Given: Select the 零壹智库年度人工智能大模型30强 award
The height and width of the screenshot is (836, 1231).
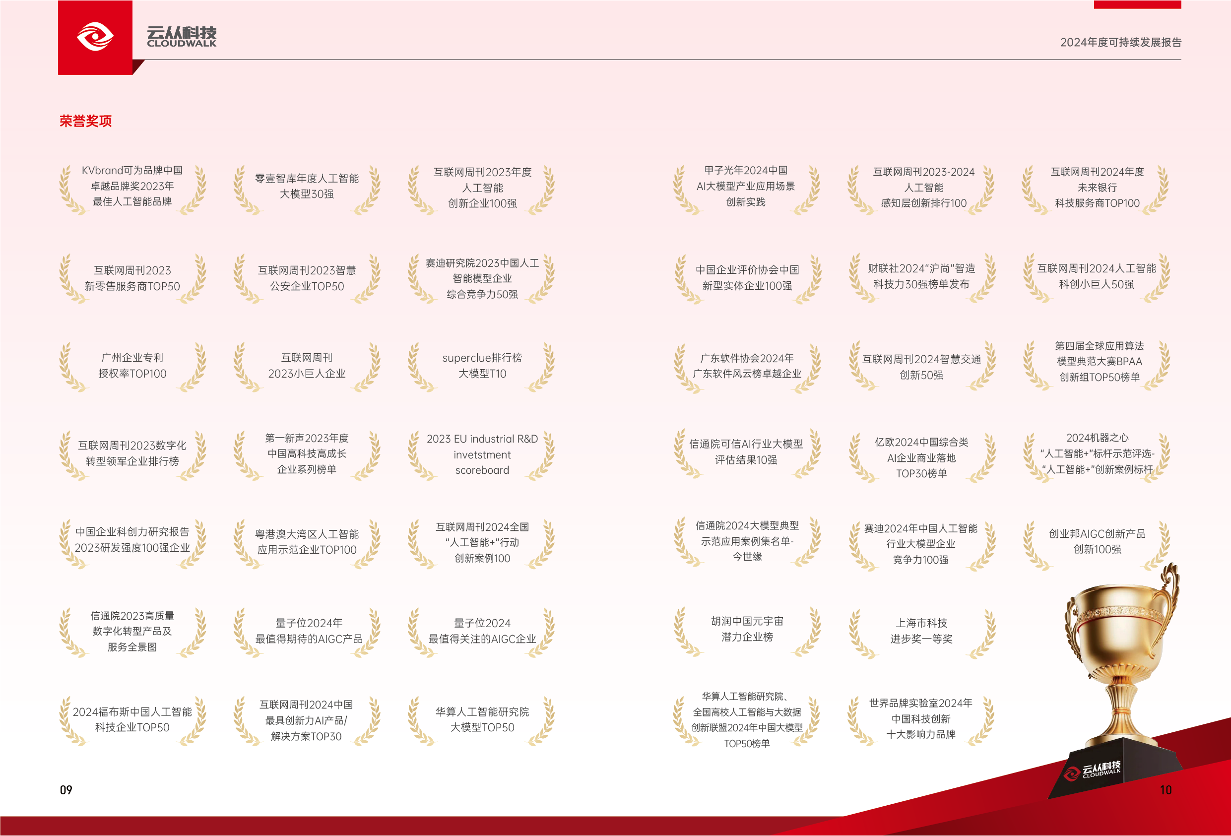Looking at the screenshot, I should point(307,187).
